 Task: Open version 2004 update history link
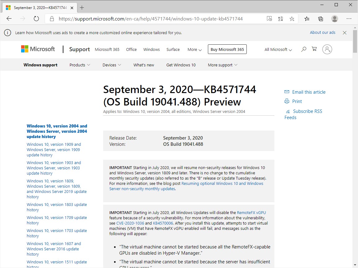(x=57, y=131)
